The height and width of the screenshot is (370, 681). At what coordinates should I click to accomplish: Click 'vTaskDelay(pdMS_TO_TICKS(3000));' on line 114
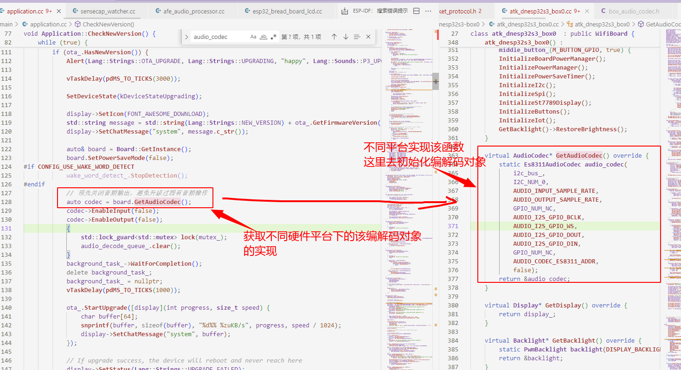[123, 79]
